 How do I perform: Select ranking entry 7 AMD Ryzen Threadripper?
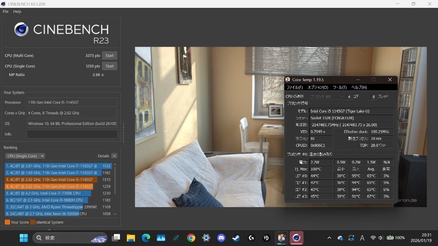58,207
